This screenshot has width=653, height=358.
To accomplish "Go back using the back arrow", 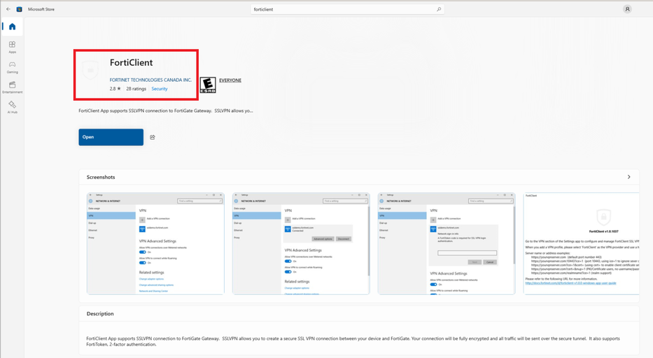I will [8, 9].
